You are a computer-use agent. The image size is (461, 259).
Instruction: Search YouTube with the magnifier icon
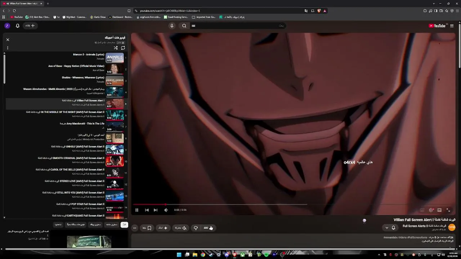(184, 26)
